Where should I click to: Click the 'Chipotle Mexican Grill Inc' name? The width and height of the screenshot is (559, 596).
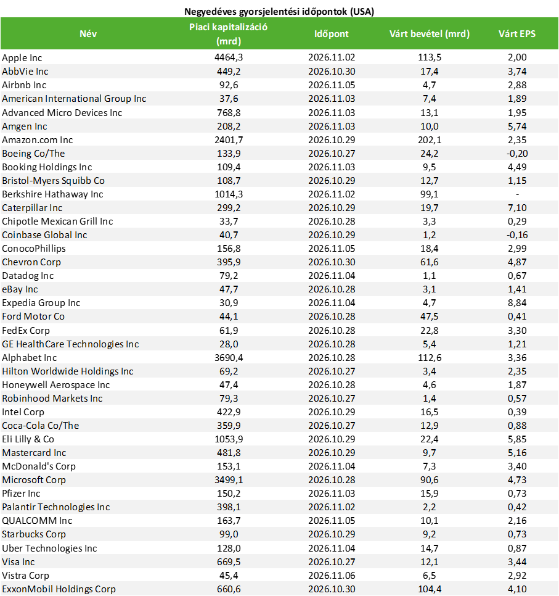pos(57,221)
